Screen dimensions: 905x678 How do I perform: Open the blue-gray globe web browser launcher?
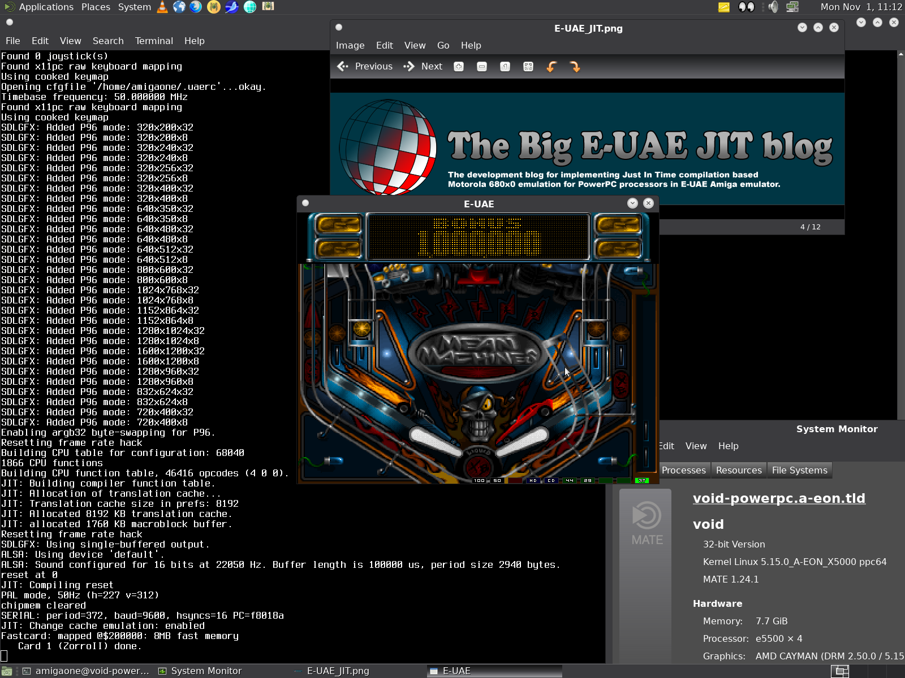point(179,7)
